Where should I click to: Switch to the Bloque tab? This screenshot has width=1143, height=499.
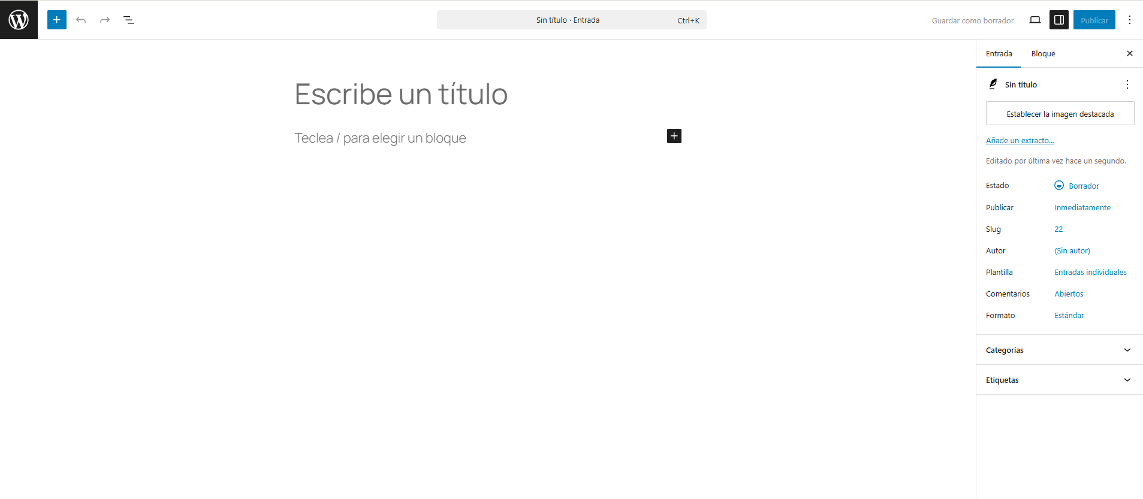tap(1043, 54)
